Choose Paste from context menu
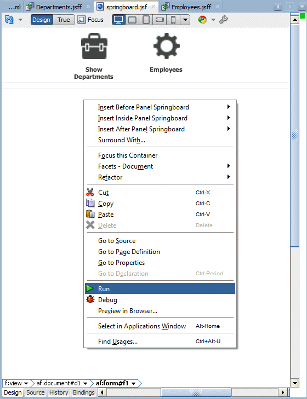This screenshot has height=399, width=307. tap(161, 214)
